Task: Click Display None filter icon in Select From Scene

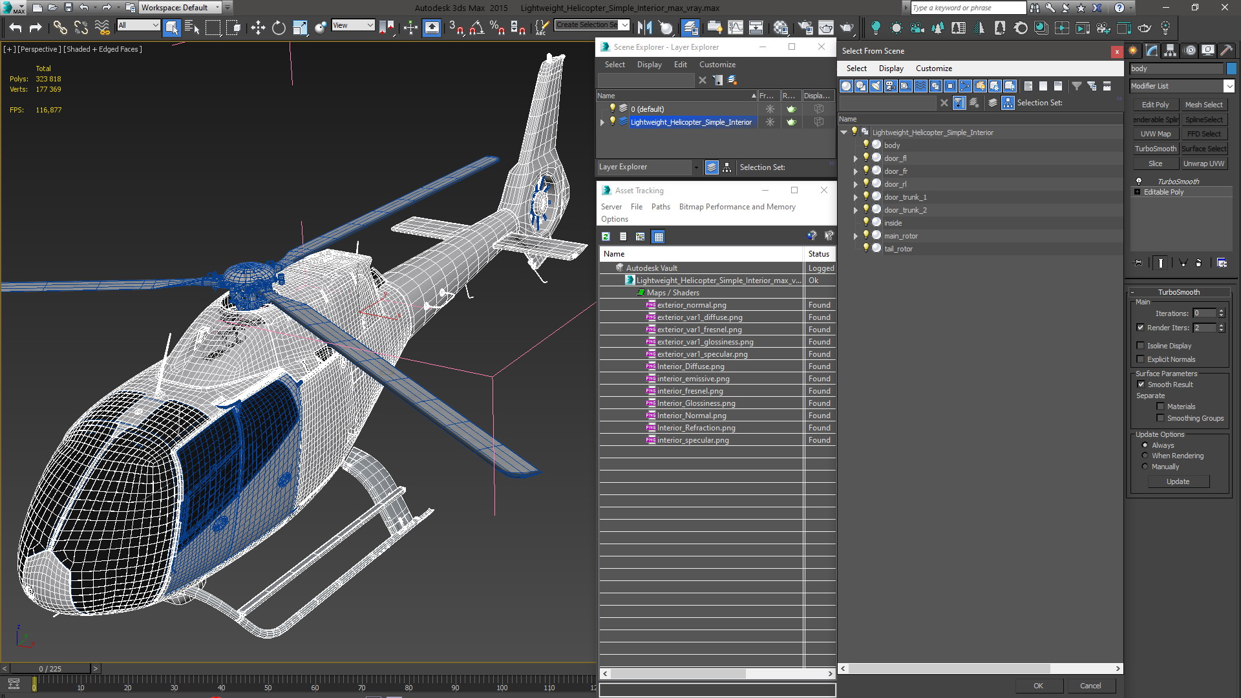Action: click(1043, 86)
